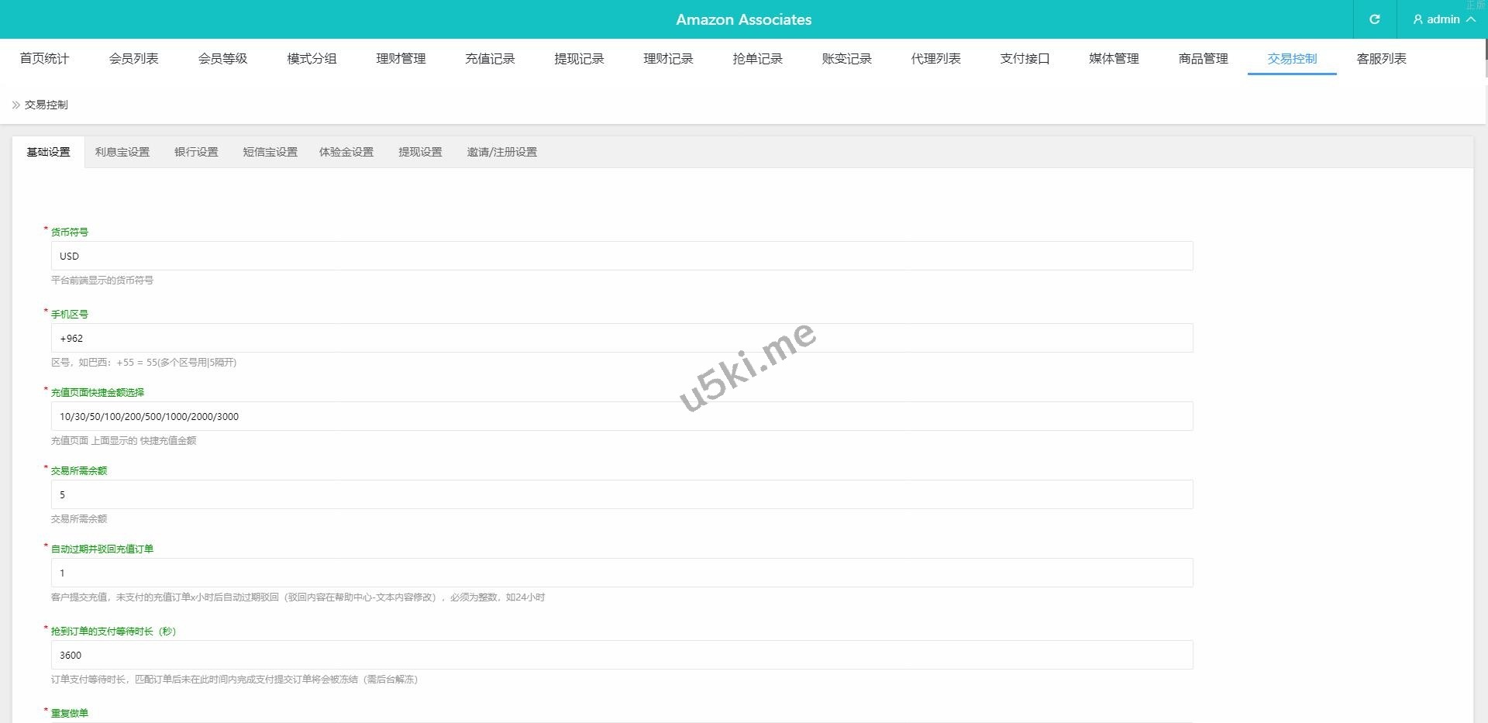Open the 客服列表 menu item
1488x723 pixels.
click(1381, 59)
